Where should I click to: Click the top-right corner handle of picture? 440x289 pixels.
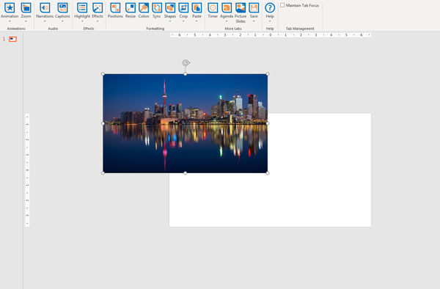click(x=268, y=74)
